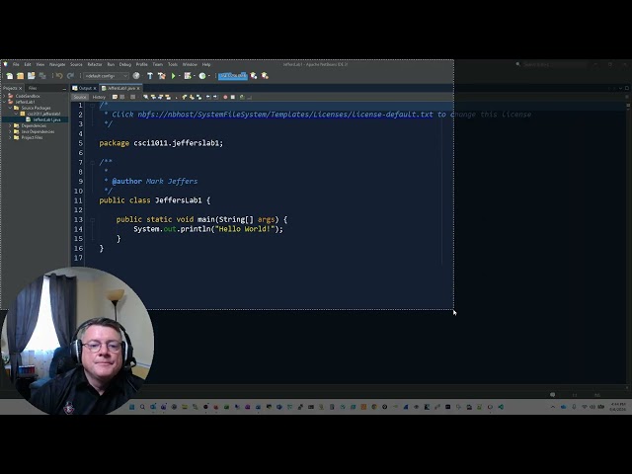Click the Shift Line Right icon

(215, 97)
